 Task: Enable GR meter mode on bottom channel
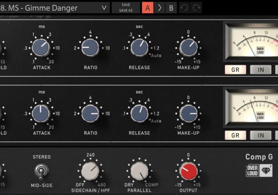point(236,135)
